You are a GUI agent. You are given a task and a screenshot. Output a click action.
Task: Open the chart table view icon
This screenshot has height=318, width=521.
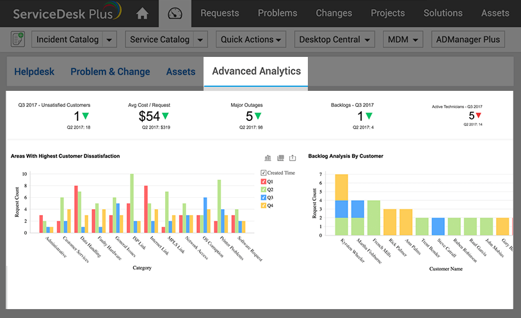click(x=280, y=157)
